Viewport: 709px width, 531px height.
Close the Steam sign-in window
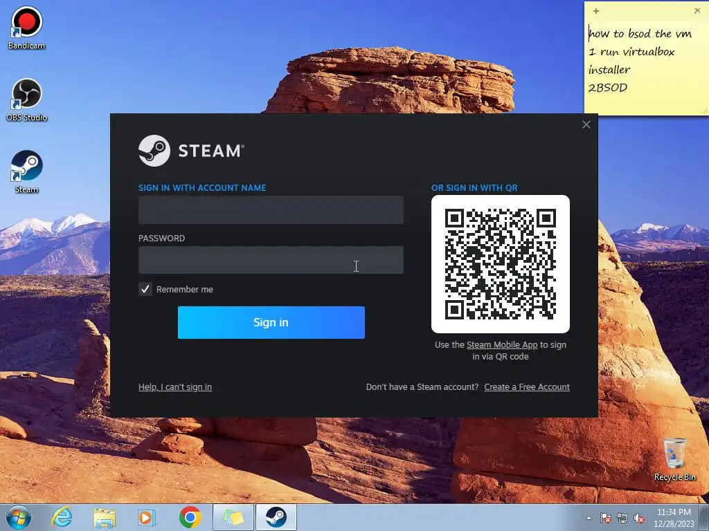point(586,124)
